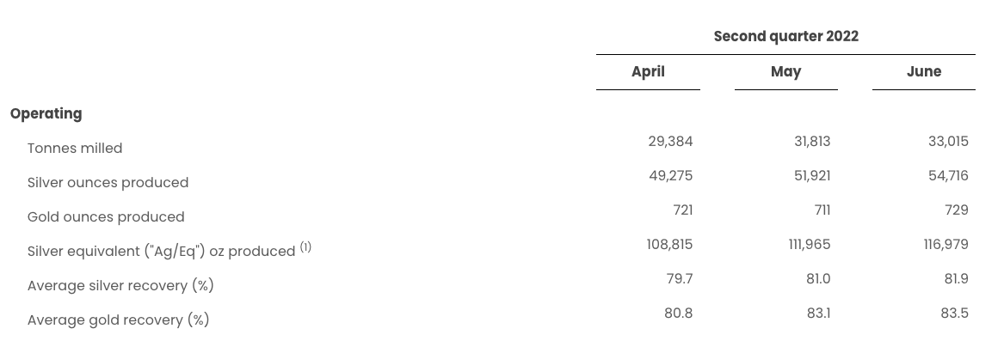1004x353 pixels.
Task: Click the Operating section label
Action: coord(46,114)
